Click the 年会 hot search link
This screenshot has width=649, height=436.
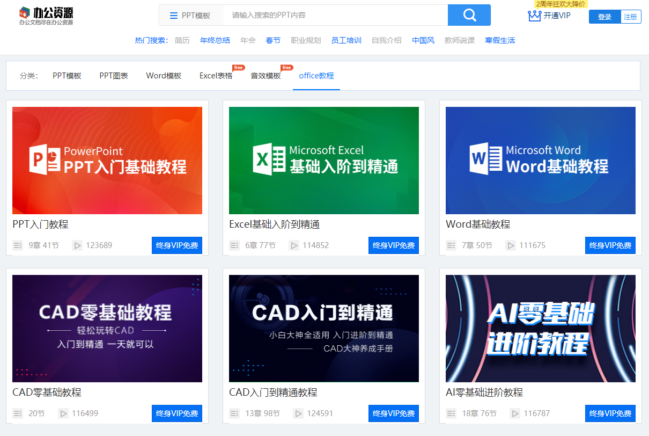tap(248, 40)
